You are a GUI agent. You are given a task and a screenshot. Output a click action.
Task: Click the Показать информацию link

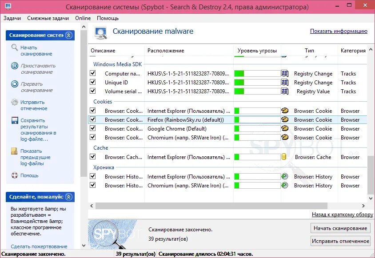[x=339, y=31]
